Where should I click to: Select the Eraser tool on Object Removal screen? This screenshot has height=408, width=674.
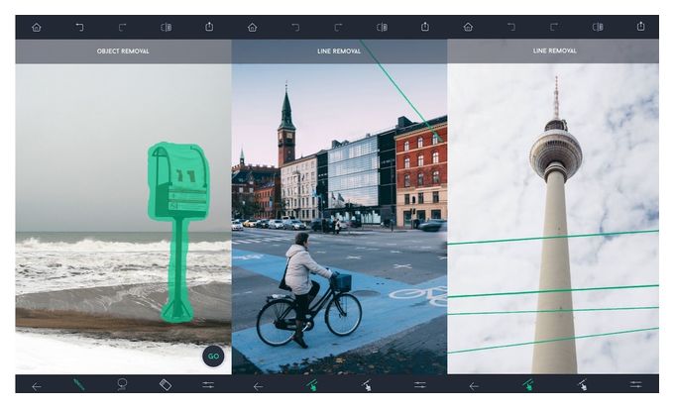coord(166,385)
